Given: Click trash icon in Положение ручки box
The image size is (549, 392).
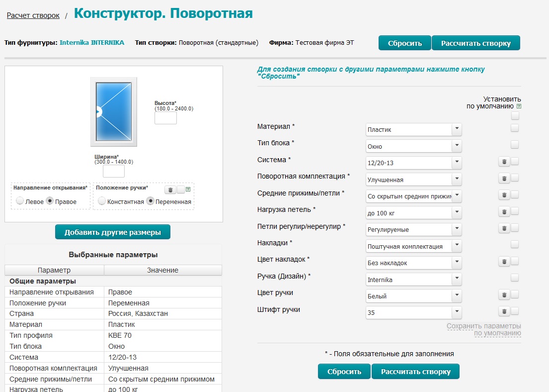Looking at the screenshot, I should coord(170,190).
